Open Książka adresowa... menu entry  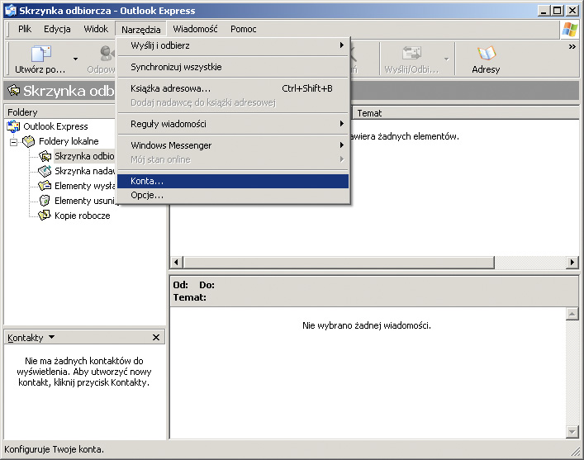pyautogui.click(x=233, y=88)
